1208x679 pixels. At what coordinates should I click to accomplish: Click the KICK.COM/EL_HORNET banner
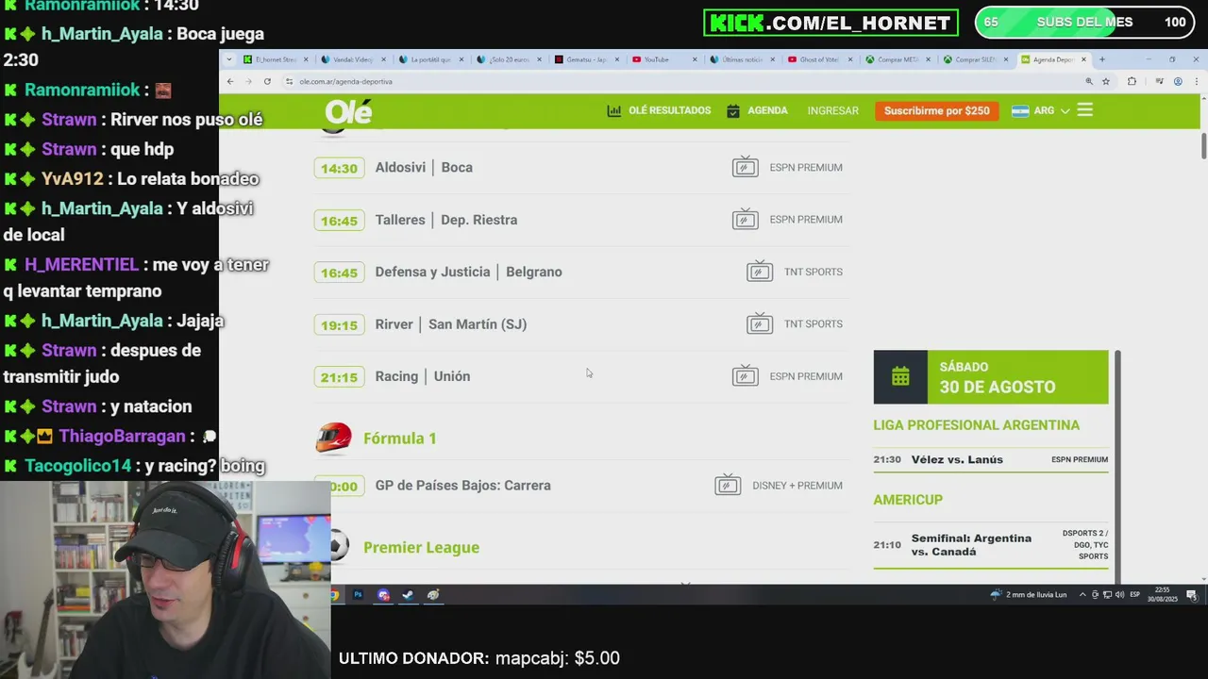(830, 23)
